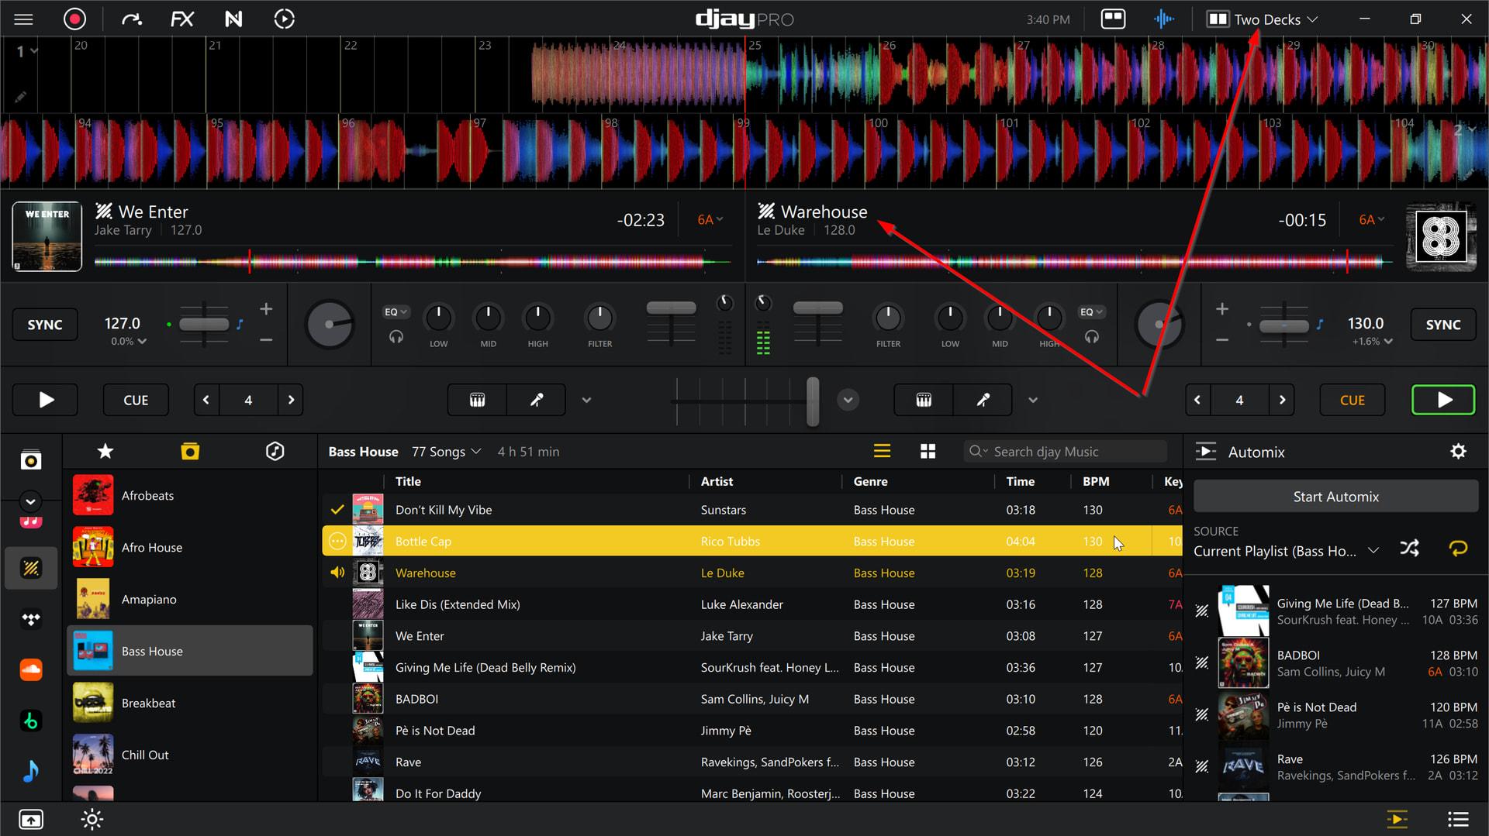Switch library to grid view
Viewport: 1489px width, 836px height.
(928, 452)
